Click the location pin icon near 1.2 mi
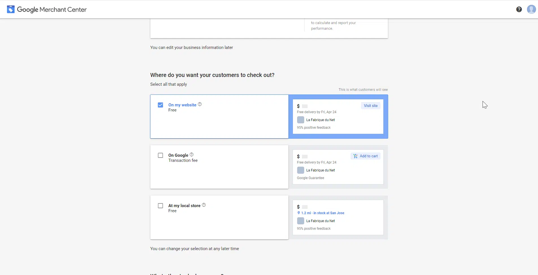Screen dimensions: 538x275 point(299,213)
